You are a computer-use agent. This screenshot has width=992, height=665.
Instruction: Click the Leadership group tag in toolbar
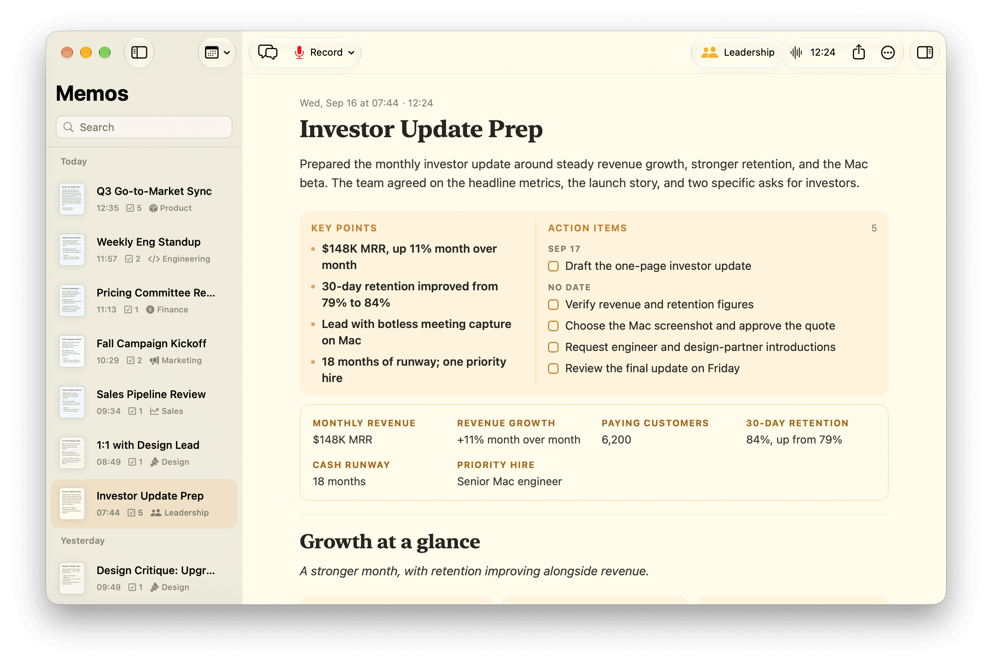tap(738, 52)
